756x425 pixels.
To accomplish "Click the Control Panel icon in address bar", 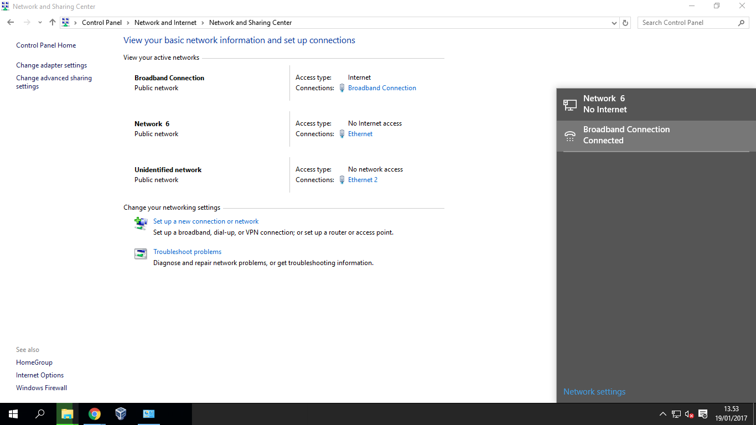I will [66, 23].
